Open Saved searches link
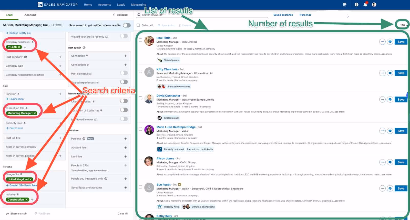This screenshot has height=220, width=410. (283, 15)
